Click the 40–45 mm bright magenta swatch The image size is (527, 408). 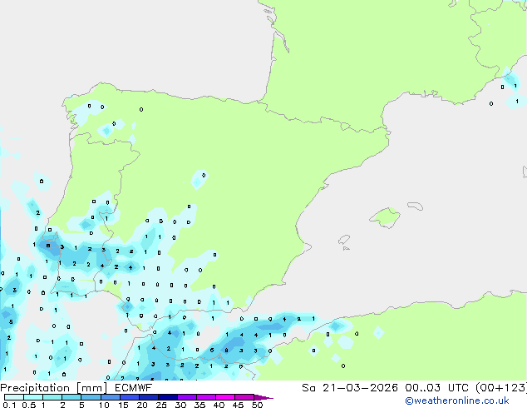(x=225, y=397)
